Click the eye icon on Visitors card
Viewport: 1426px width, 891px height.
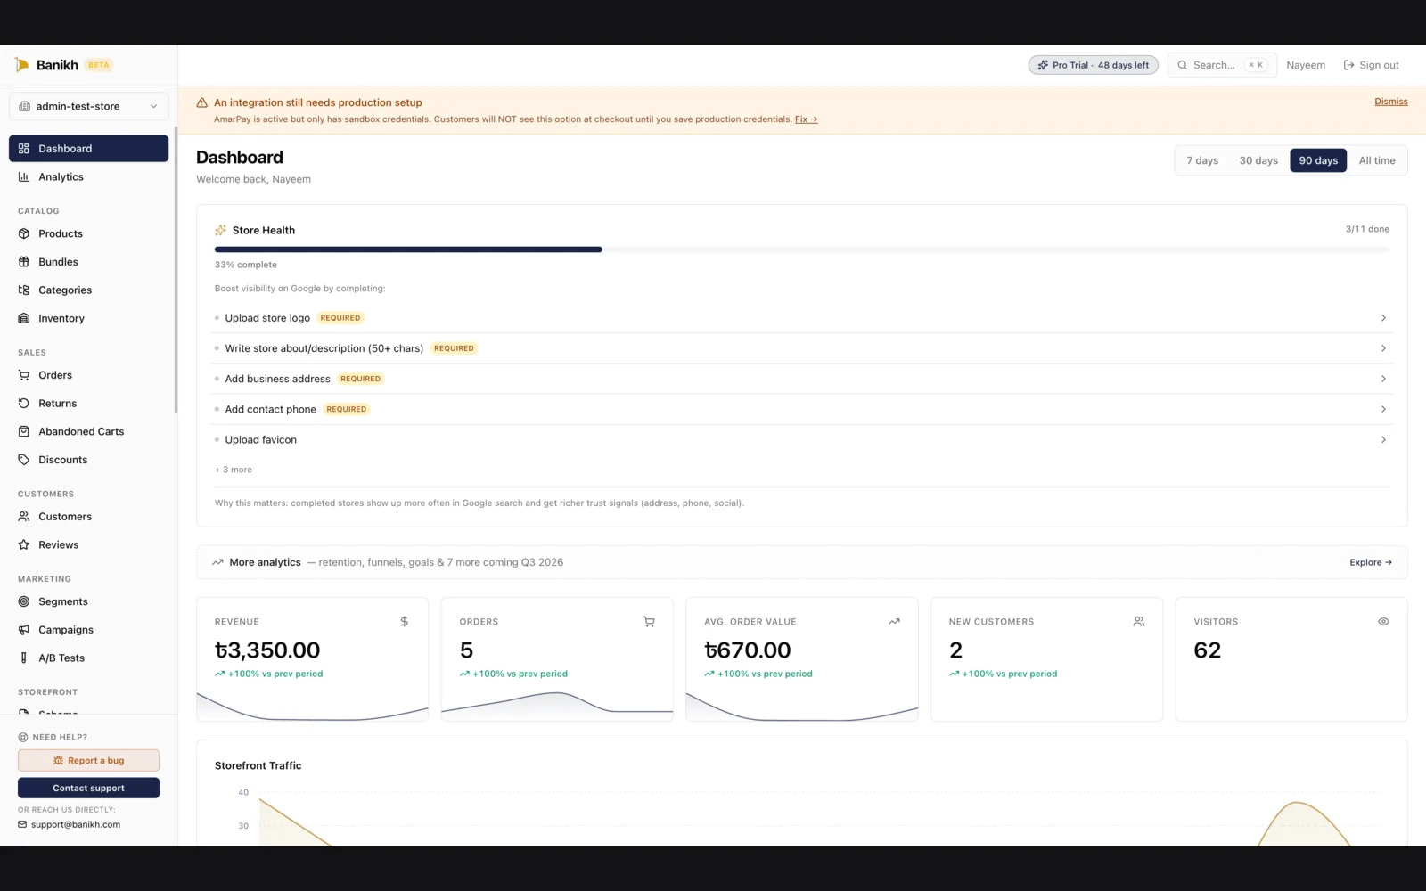pos(1383,622)
